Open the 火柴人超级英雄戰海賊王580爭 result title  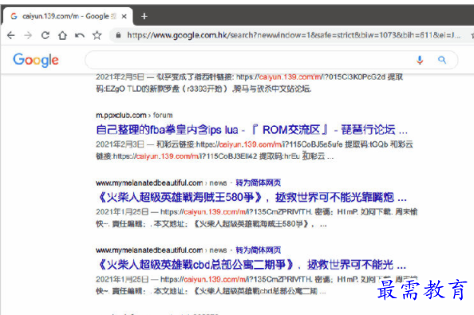(251, 198)
